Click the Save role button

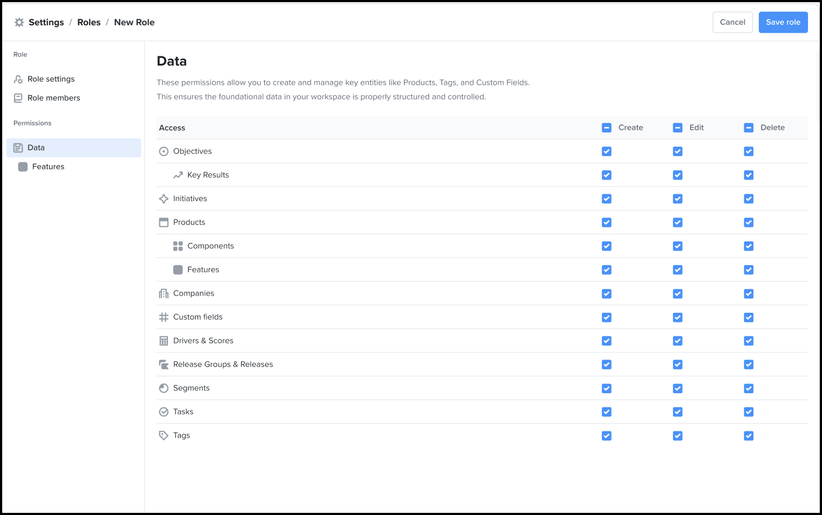click(783, 23)
